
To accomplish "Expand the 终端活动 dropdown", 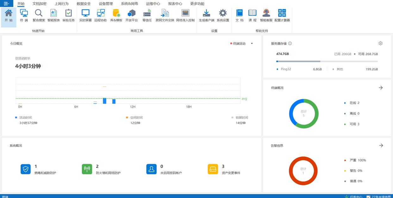I will point(252,44).
